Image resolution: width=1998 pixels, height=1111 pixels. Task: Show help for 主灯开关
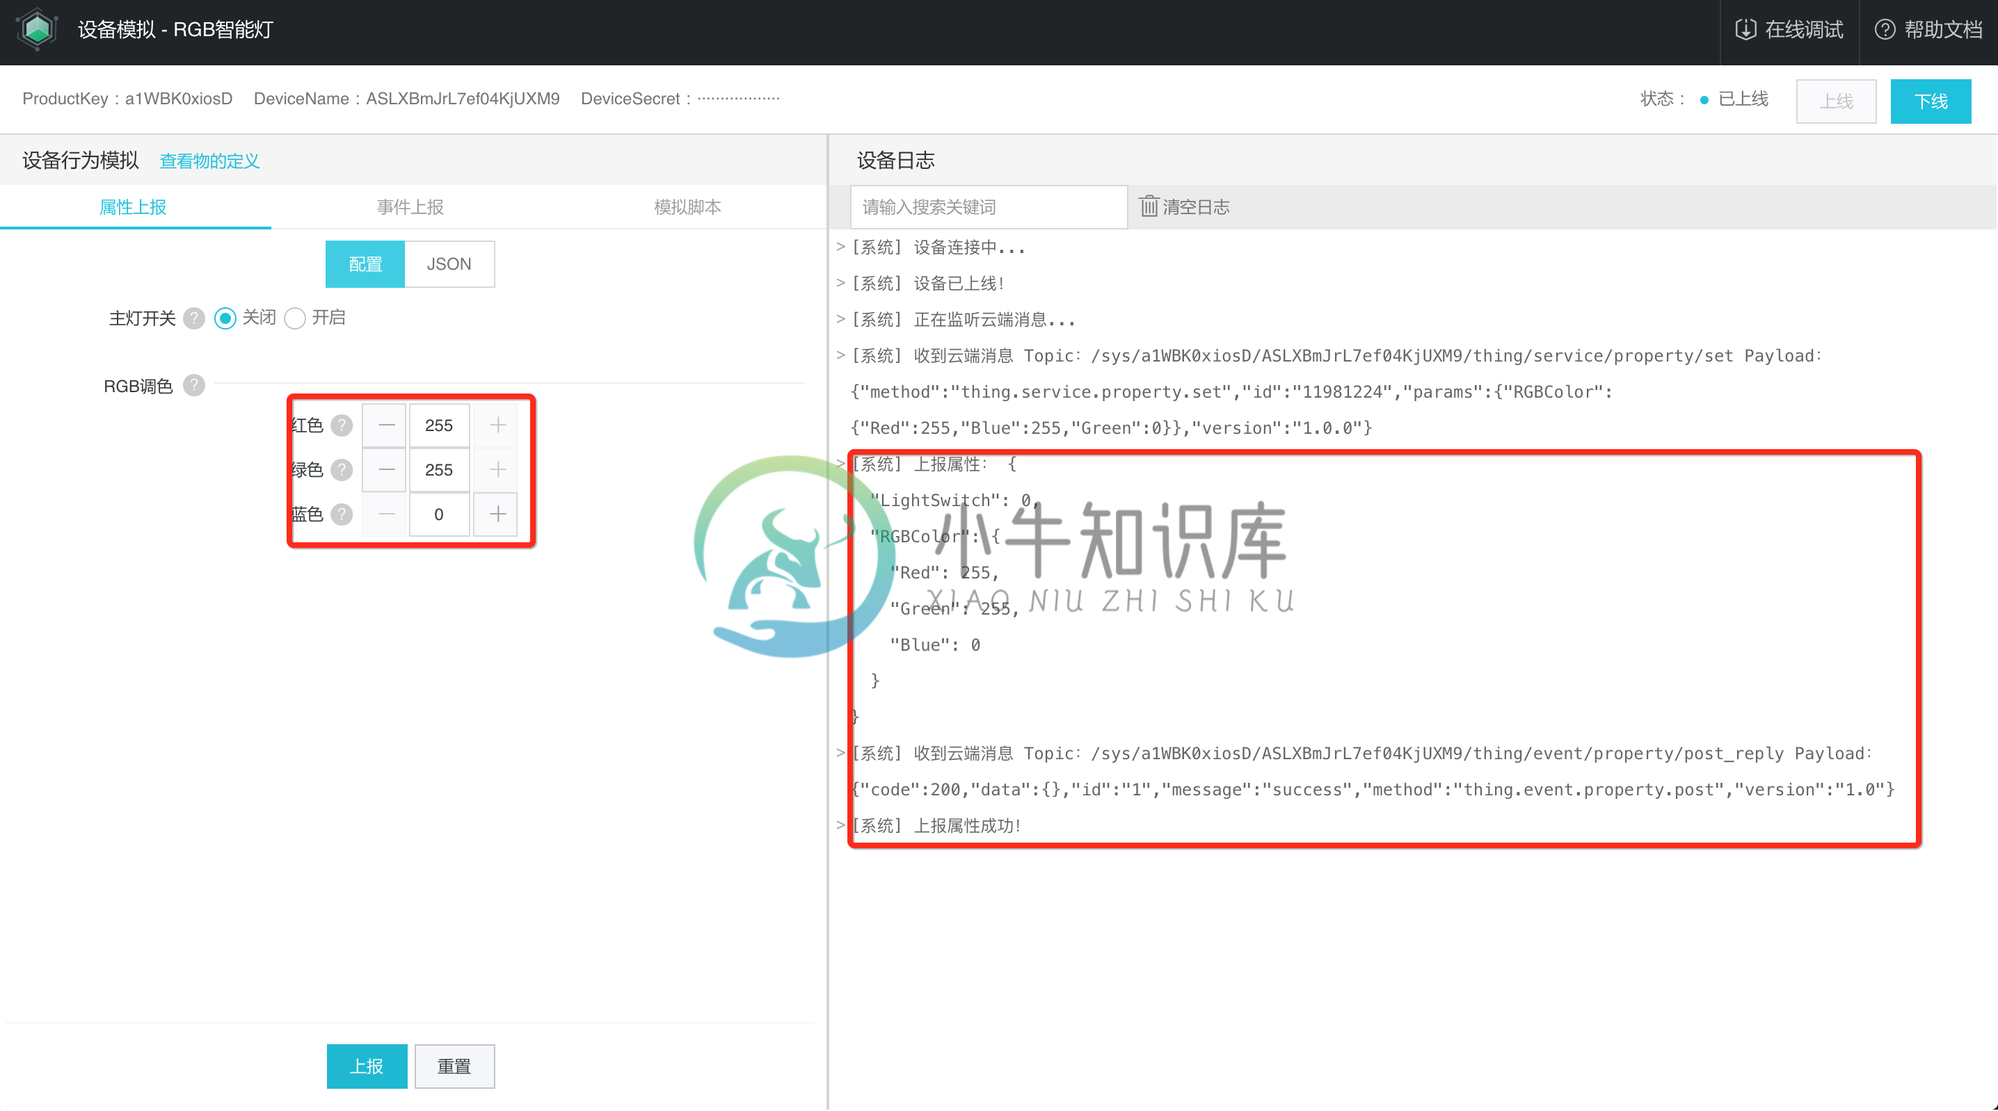pyautogui.click(x=194, y=318)
